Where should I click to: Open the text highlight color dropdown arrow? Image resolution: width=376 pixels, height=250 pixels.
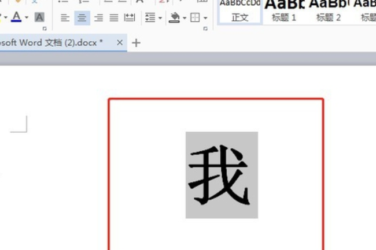[6, 17]
